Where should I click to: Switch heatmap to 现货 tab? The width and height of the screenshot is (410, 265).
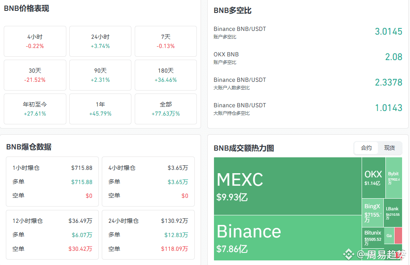click(390, 148)
